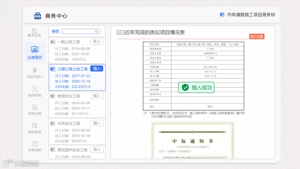Click the 项目 1 remark cell
Screen dimensions: 300x169
[207, 107]
